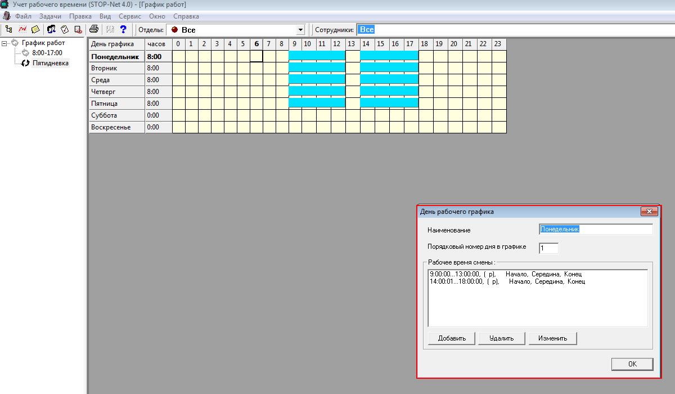Click Вторник's afternoon blue bar (14-18)
This screenshot has width=675, height=394.
pyautogui.click(x=389, y=67)
